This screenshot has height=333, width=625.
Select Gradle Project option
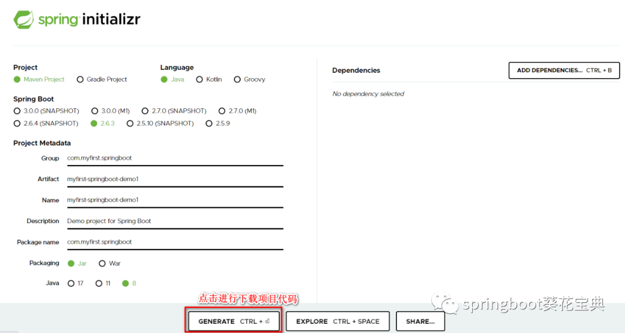[x=102, y=79]
